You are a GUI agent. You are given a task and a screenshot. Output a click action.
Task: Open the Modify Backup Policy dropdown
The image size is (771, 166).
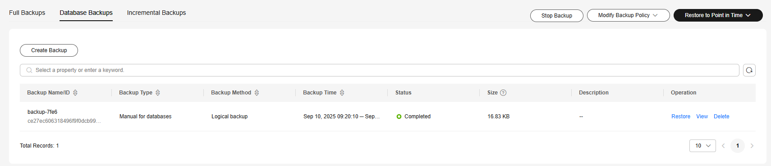[x=628, y=15]
